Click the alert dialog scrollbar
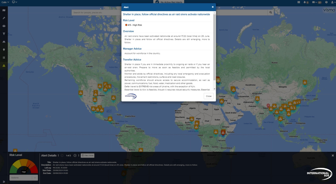 214,47
